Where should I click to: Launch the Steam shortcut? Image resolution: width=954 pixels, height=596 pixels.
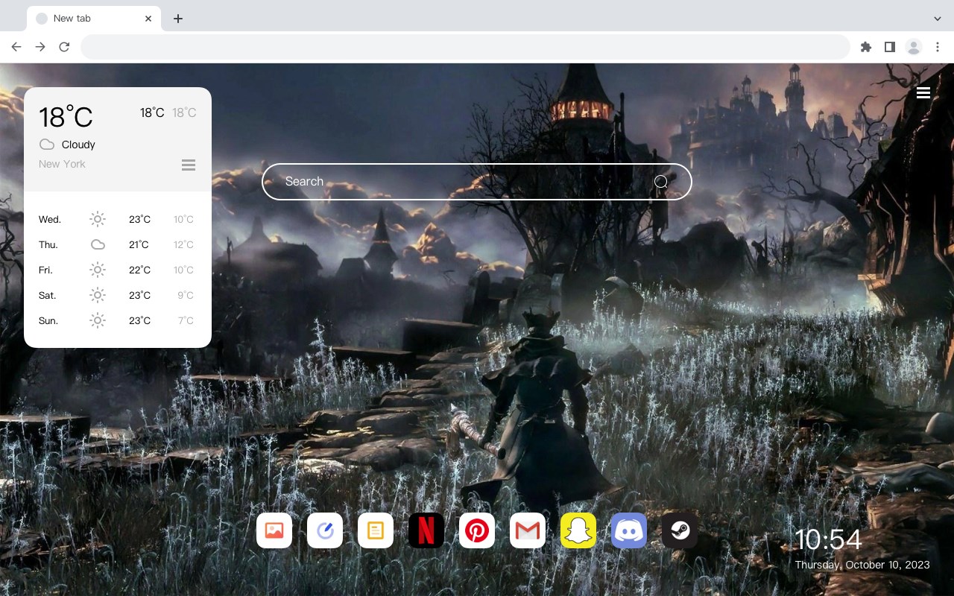tap(680, 530)
